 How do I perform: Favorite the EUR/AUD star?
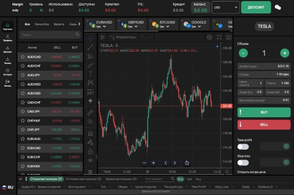pos(23,139)
